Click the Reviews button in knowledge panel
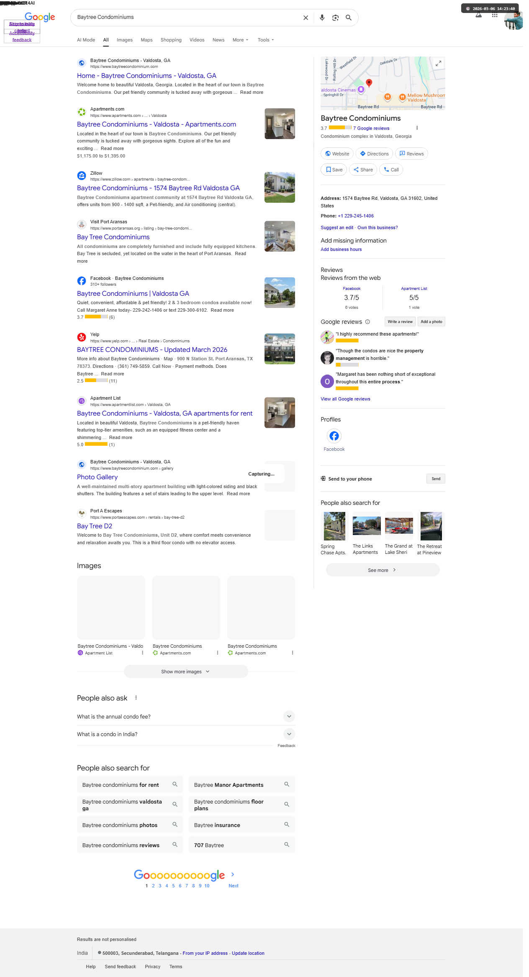Viewport: 529px width, 977px height. (x=411, y=154)
